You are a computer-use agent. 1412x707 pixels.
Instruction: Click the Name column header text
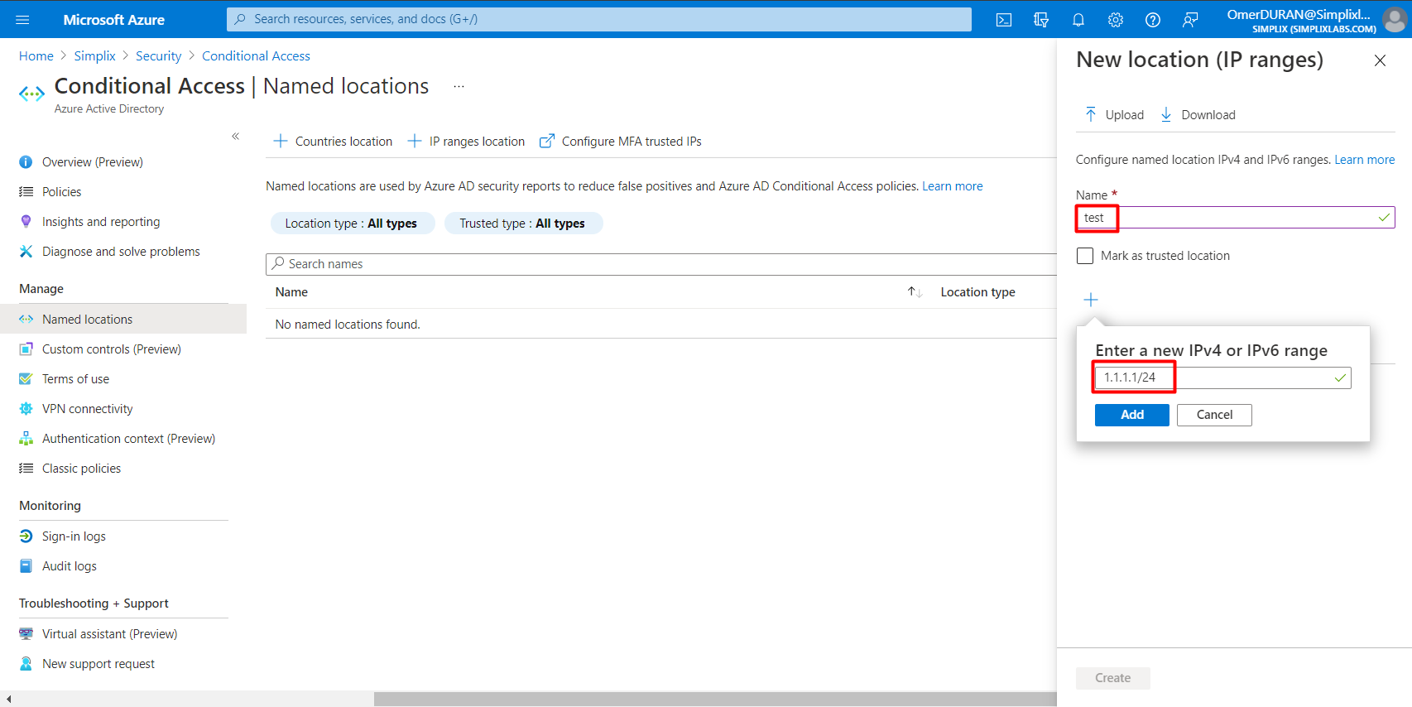[291, 292]
